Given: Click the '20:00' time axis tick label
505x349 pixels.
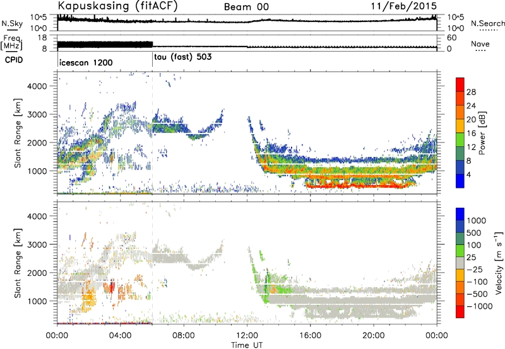Looking at the screenshot, I should [373, 336].
